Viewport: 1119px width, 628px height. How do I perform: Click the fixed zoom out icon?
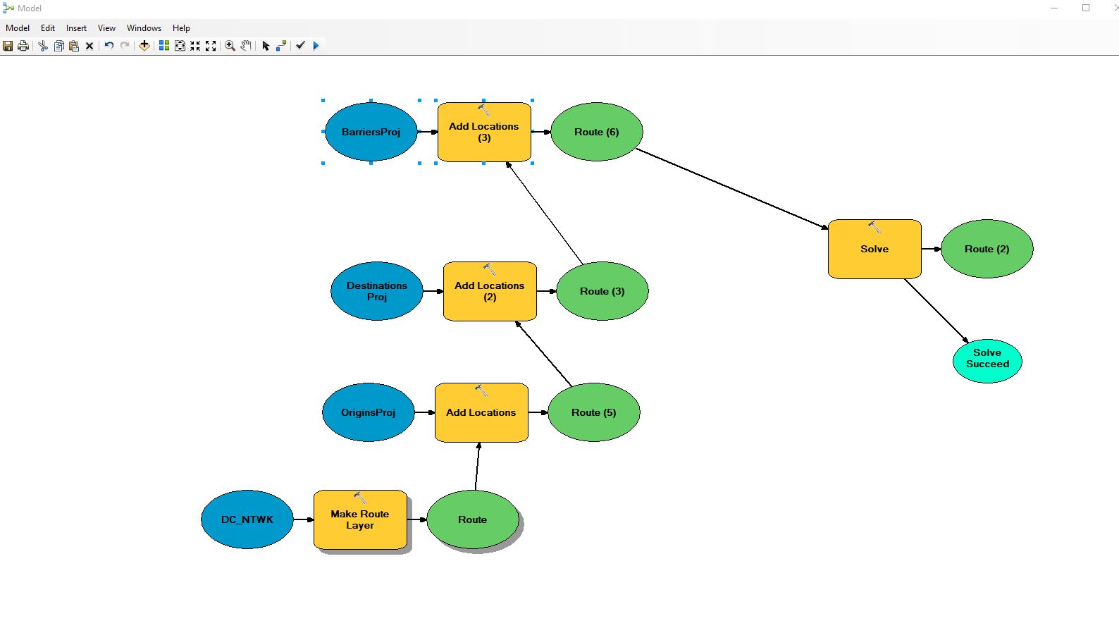pyautogui.click(x=211, y=46)
